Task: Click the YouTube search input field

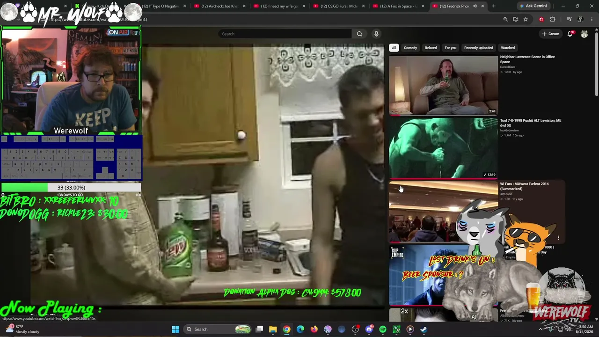Action: pyautogui.click(x=285, y=34)
